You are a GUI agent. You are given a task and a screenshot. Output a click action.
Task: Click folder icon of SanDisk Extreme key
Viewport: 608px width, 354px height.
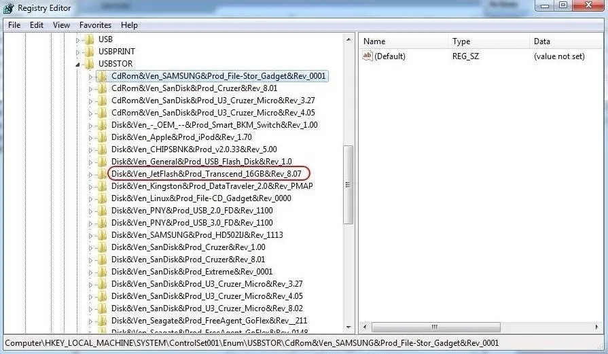point(103,272)
